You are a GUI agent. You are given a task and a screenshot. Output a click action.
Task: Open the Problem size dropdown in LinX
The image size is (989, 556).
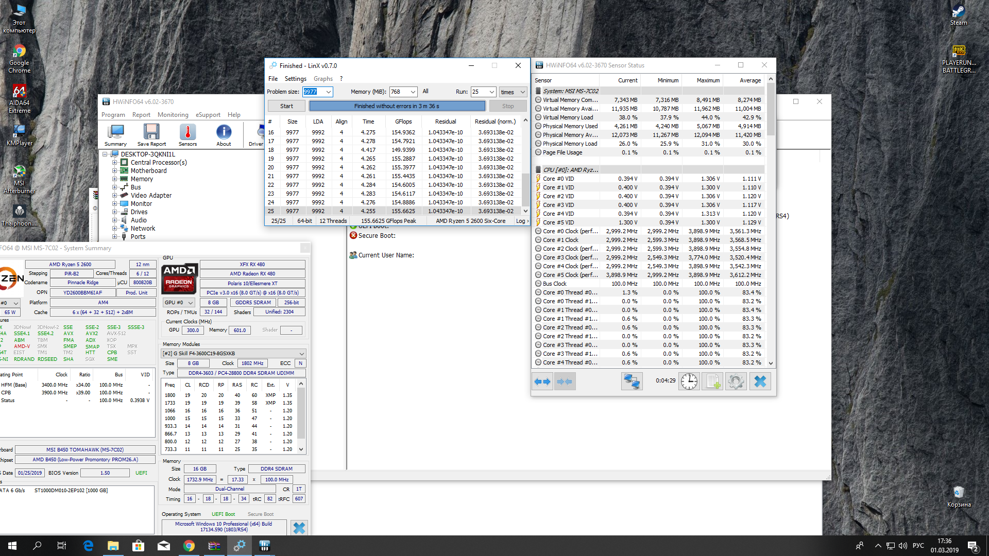[329, 92]
